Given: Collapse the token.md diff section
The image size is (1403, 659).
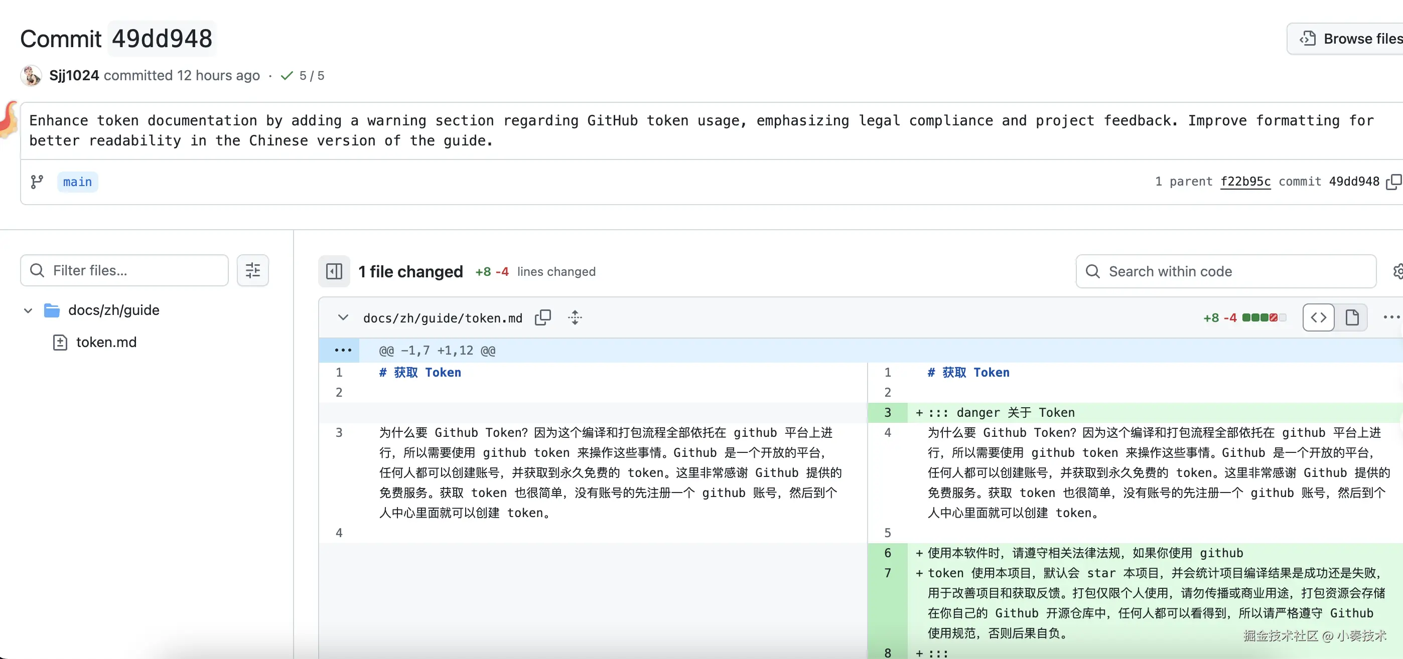Looking at the screenshot, I should (343, 318).
